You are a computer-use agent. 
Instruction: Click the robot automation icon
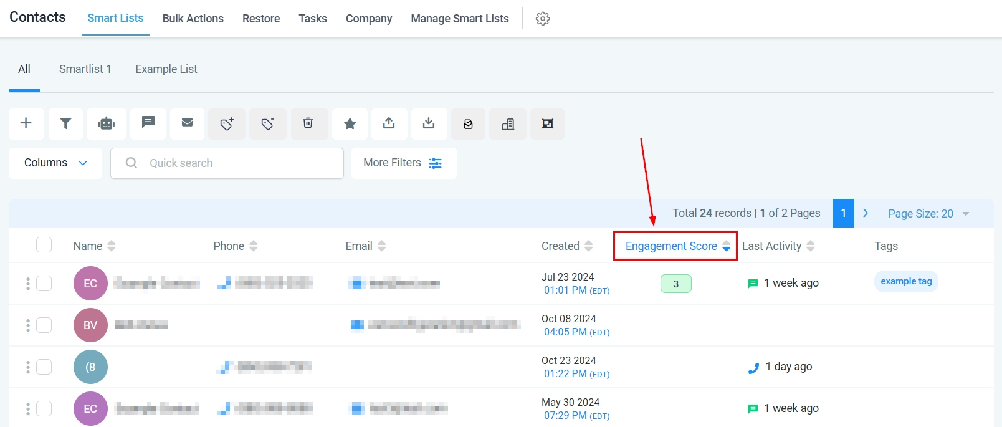pos(107,123)
